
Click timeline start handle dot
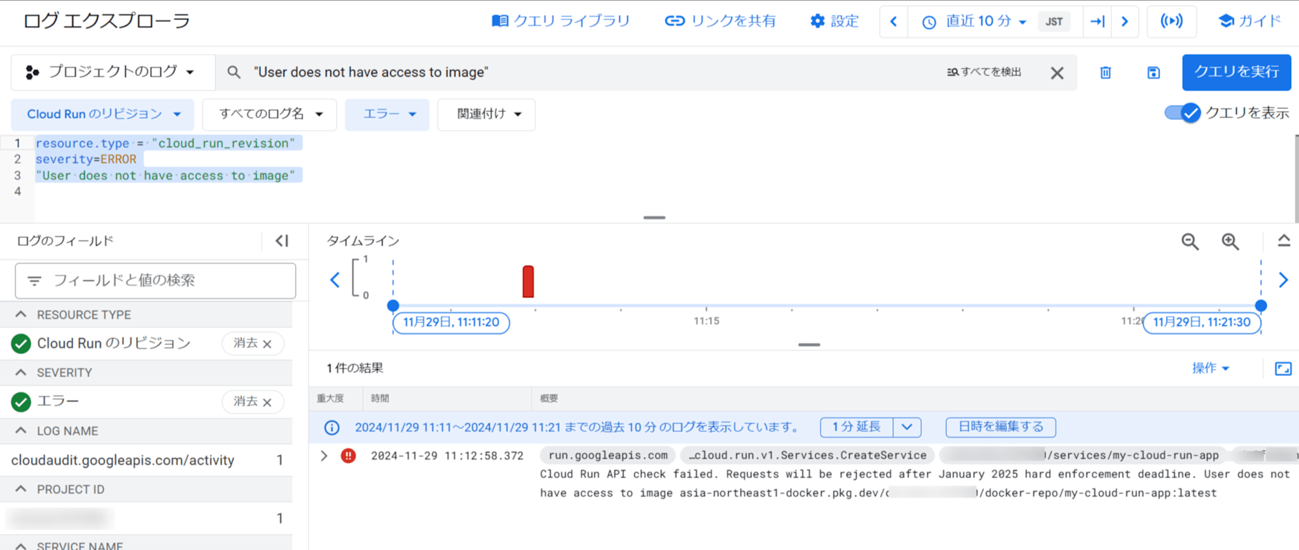[393, 305]
